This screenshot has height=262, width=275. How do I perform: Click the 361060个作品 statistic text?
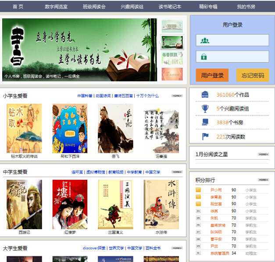(233, 94)
